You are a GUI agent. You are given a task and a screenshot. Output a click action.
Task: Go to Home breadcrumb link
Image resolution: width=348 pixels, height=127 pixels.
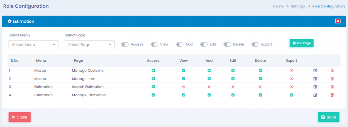coord(278,6)
